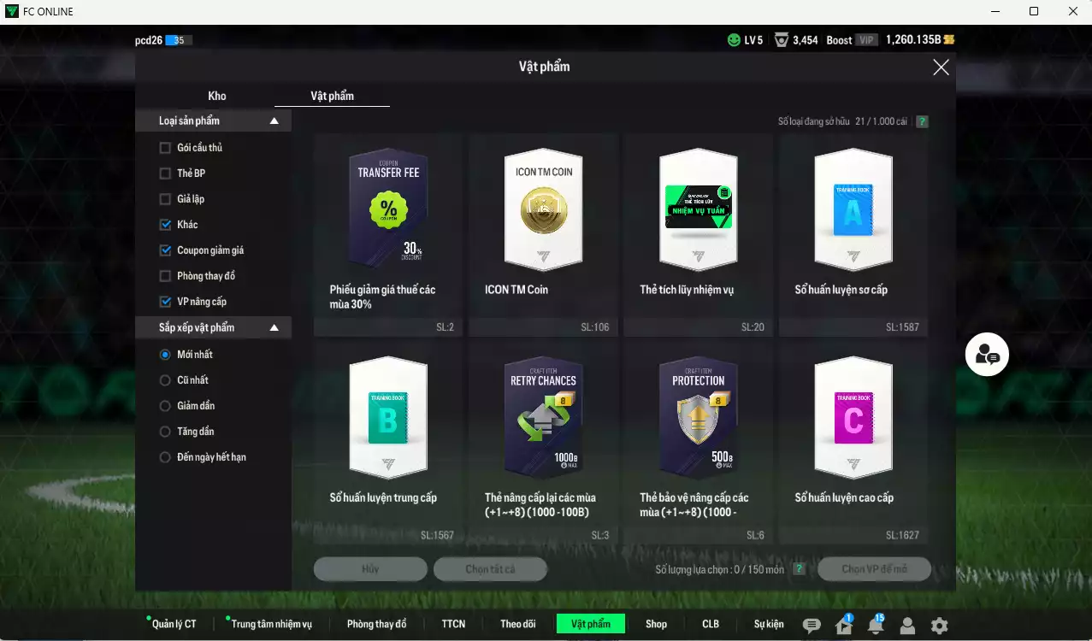This screenshot has height=641, width=1092.
Task: Open the profile person icon in bottom bar
Action: tap(907, 626)
